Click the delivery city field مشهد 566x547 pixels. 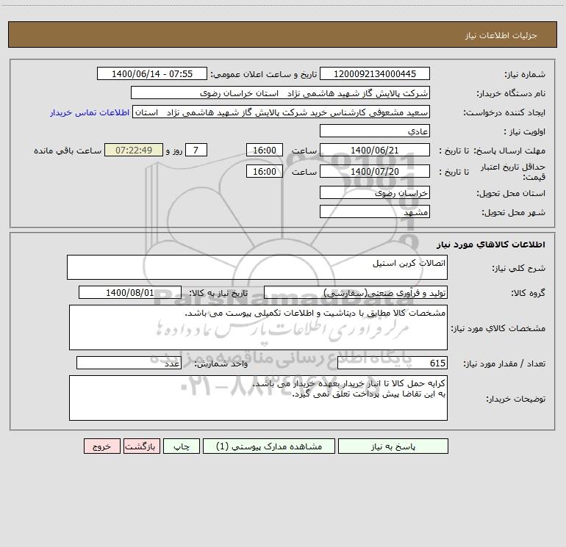(375, 211)
